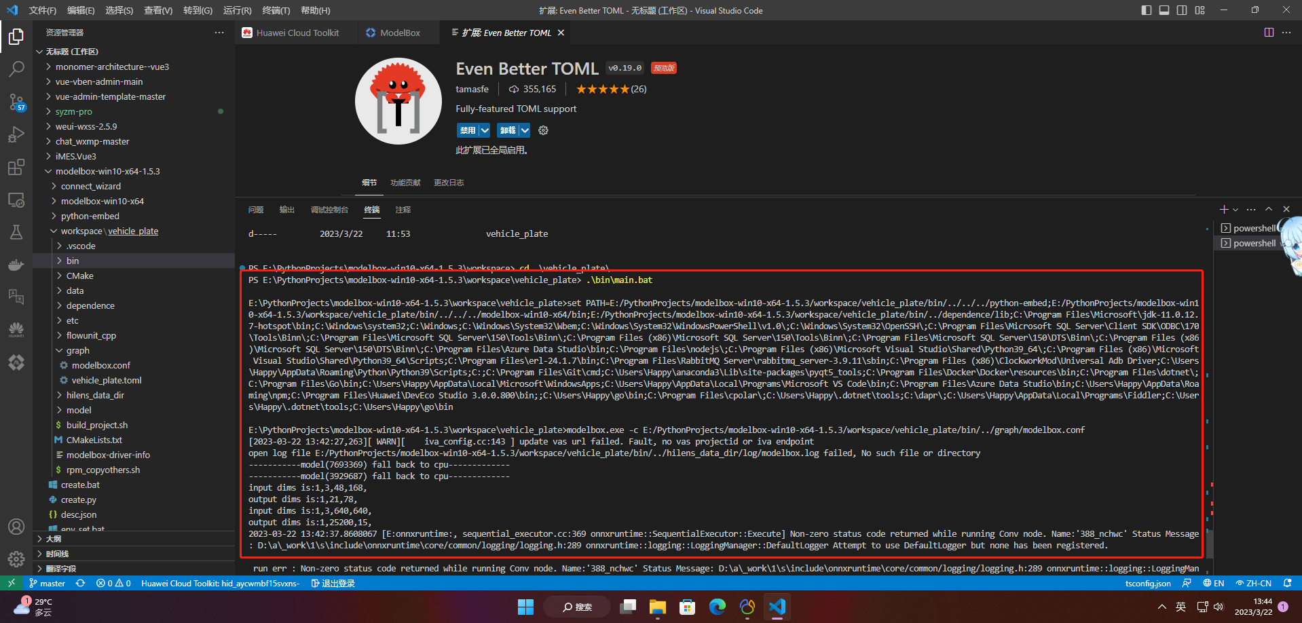Screen dimensions: 1302x623
Task: Open the 功能贡献 extension tab
Action: tap(405, 183)
